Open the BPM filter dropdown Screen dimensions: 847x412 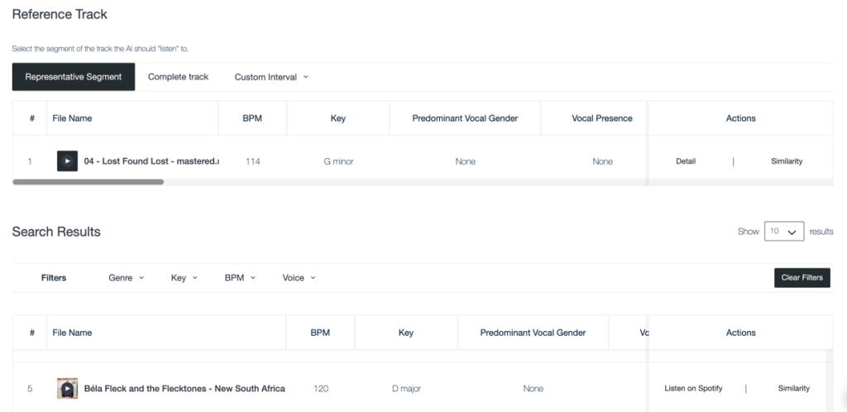click(x=240, y=278)
